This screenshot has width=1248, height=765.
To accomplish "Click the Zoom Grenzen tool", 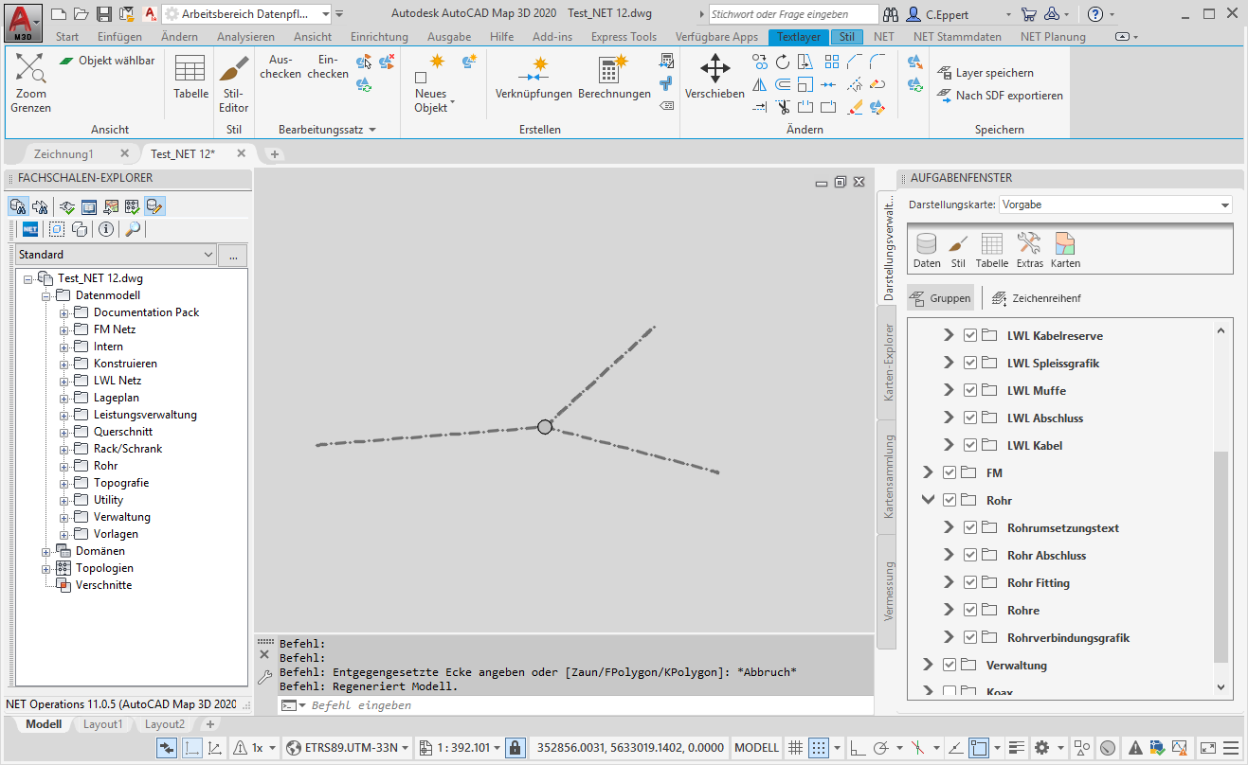I will 31,83.
